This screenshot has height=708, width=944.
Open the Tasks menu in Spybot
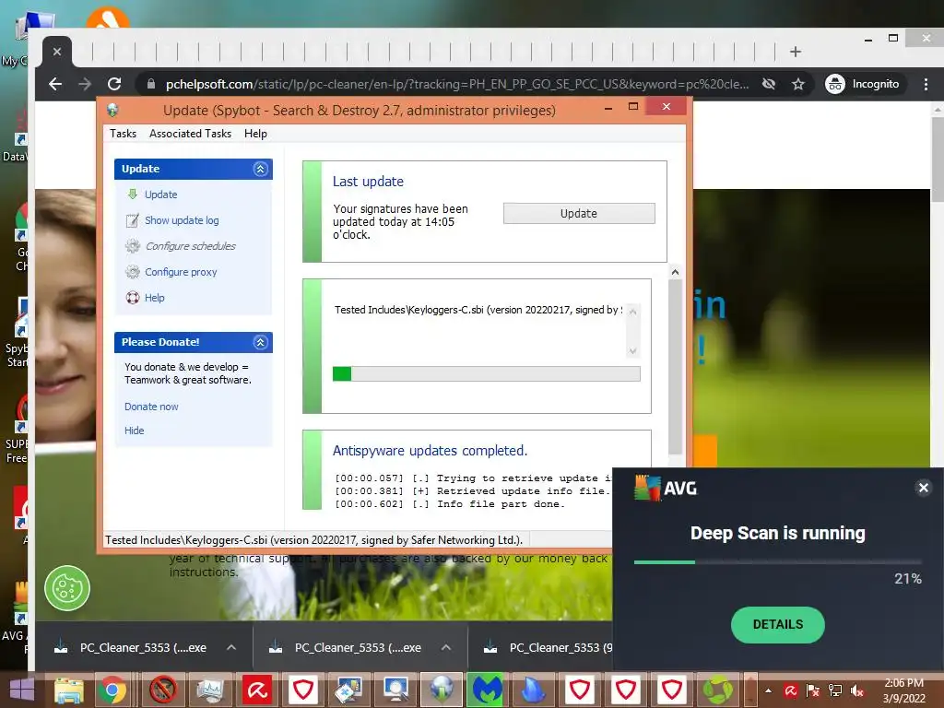[x=123, y=134]
